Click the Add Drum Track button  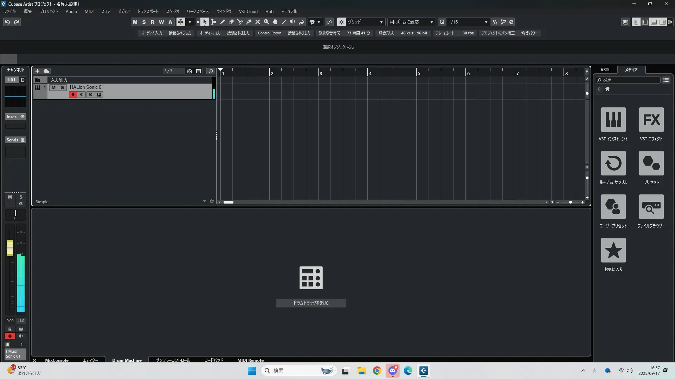click(311, 303)
